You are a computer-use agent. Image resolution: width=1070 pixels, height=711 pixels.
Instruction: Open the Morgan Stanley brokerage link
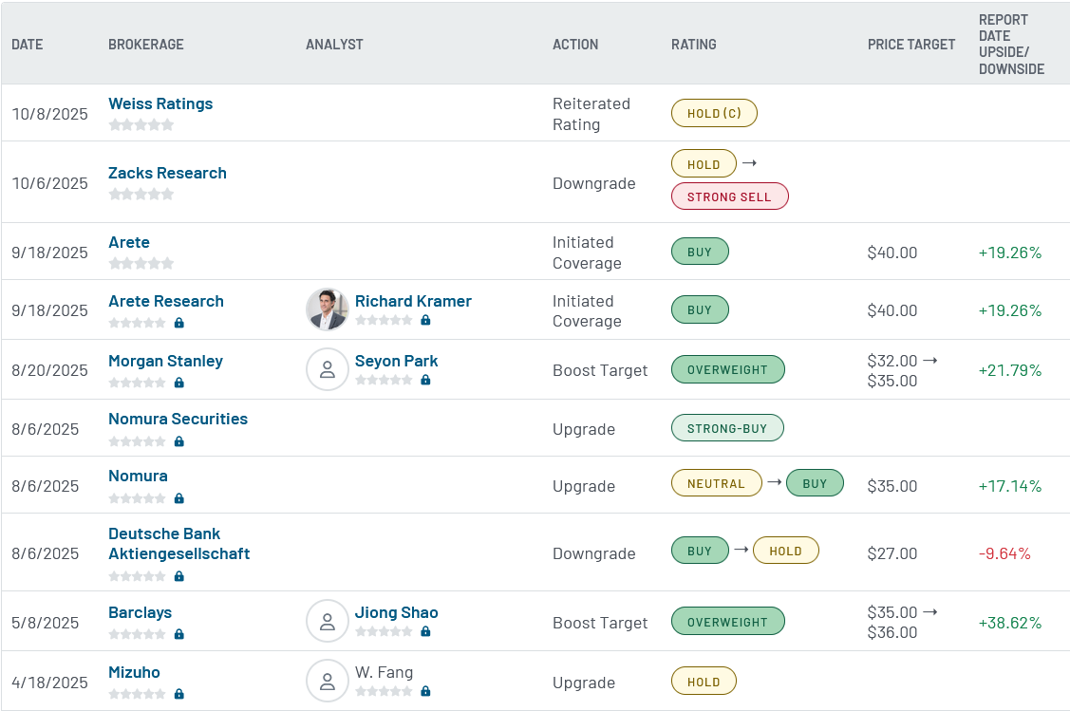coord(165,361)
